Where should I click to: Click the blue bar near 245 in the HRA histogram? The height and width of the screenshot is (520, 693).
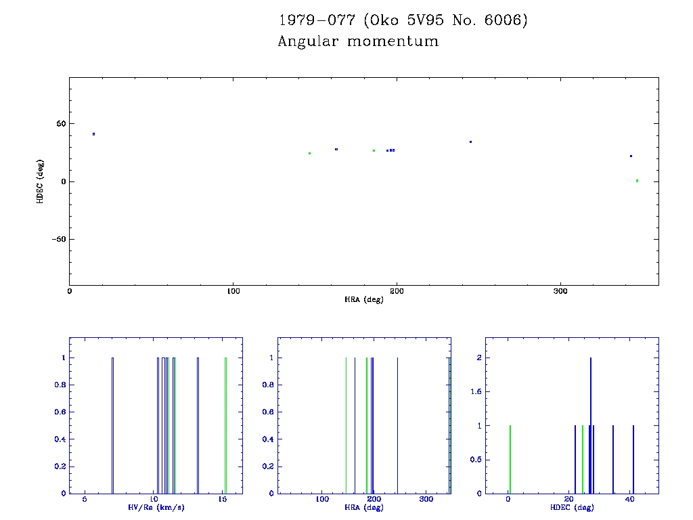pos(397,425)
